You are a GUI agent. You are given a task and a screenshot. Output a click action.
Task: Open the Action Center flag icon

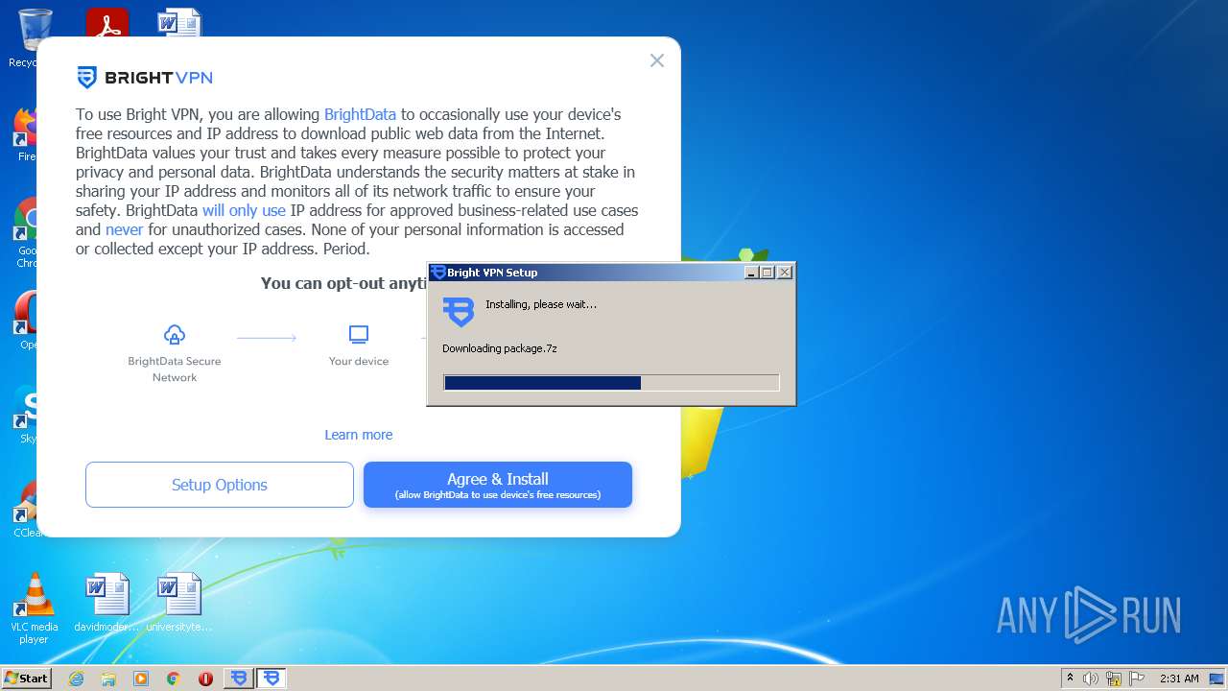(x=1137, y=679)
